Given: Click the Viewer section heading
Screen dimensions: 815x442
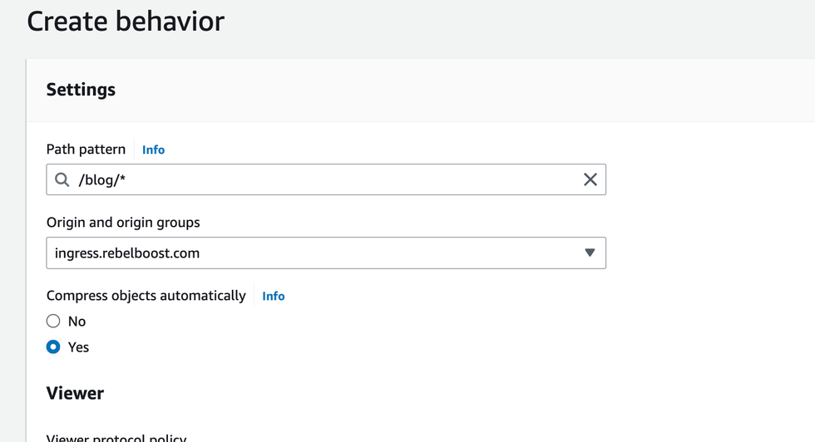Looking at the screenshot, I should (75, 393).
